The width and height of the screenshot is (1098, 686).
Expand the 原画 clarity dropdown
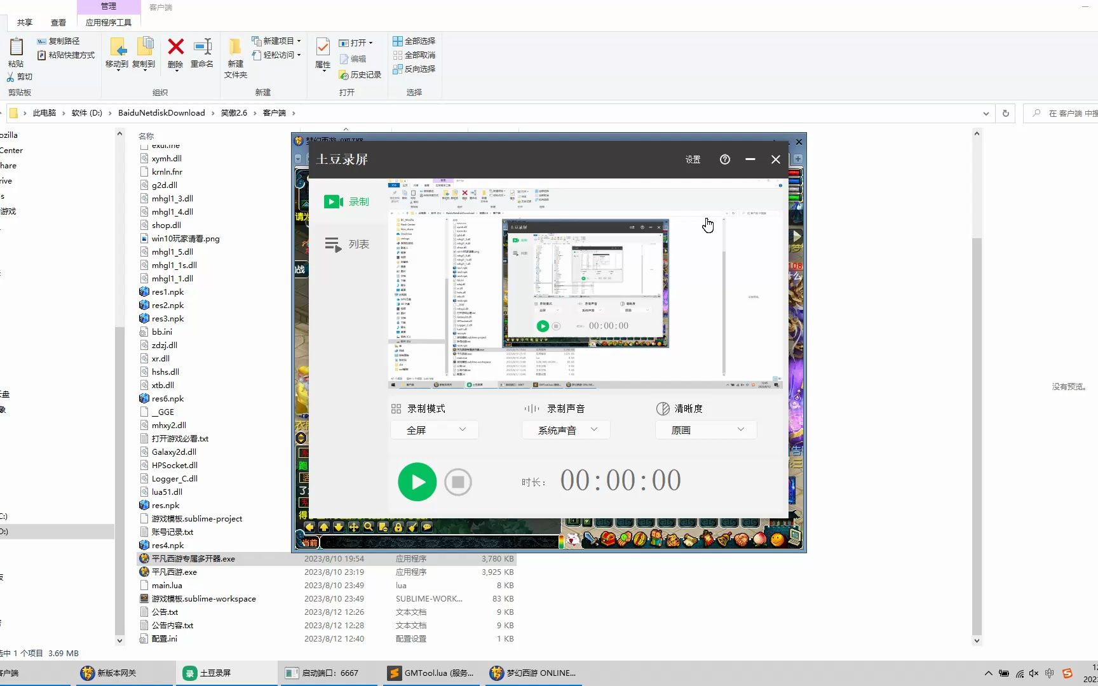(706, 430)
